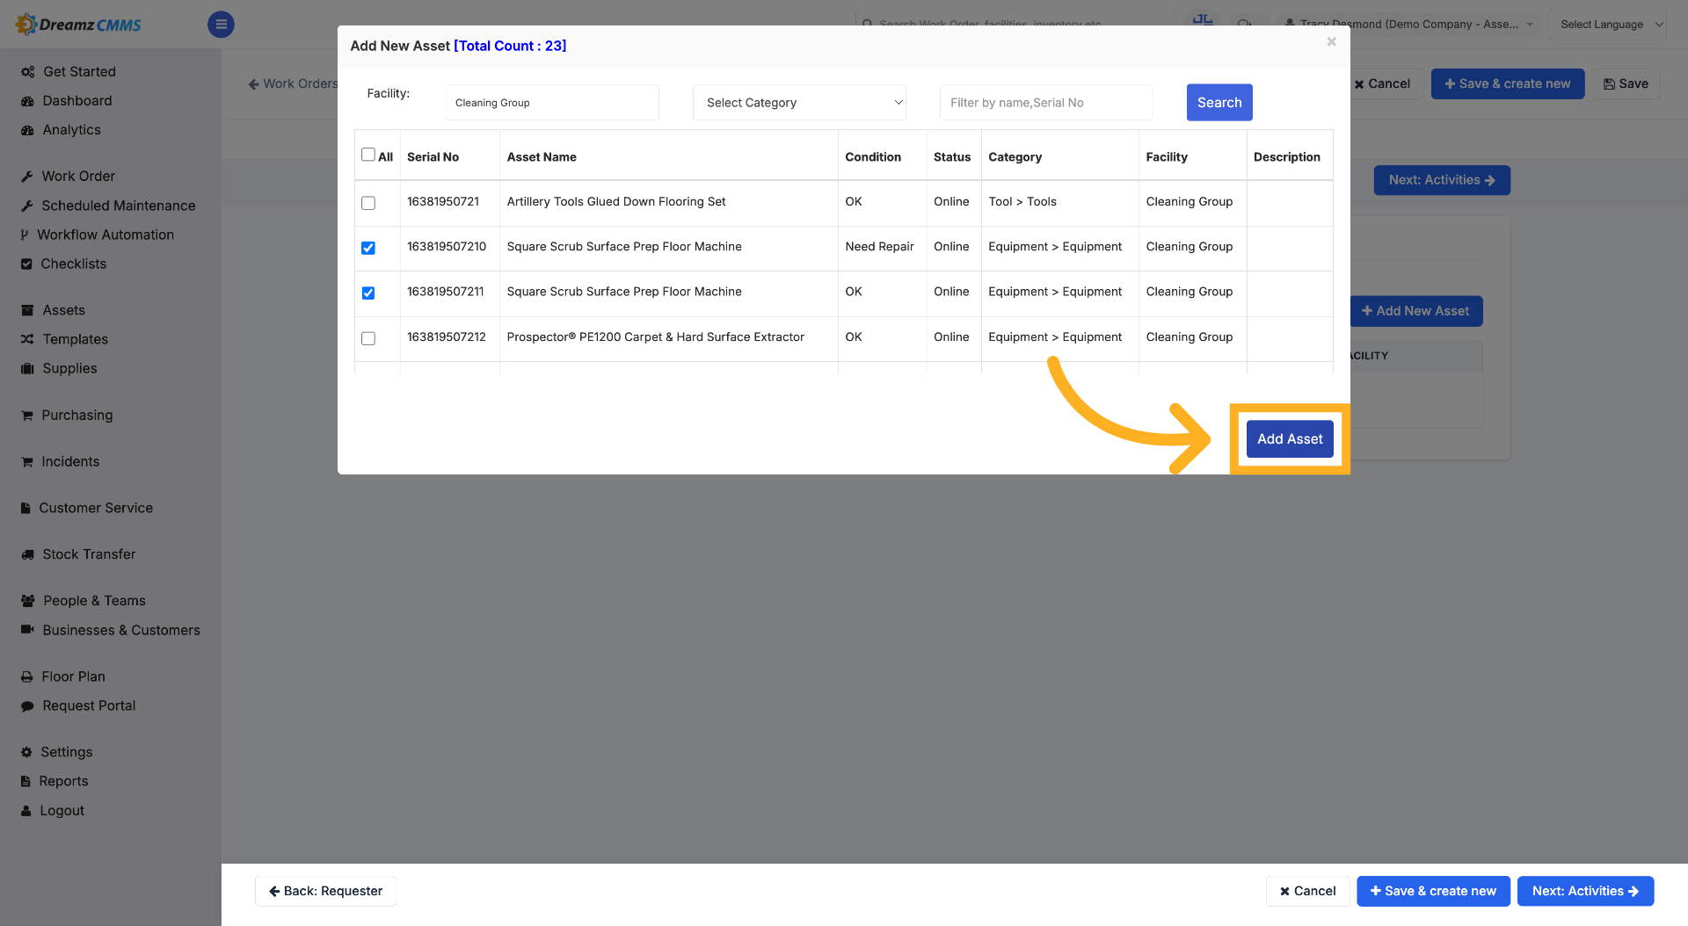Click serial number 16381950721 cell
The height and width of the screenshot is (926, 1688).
[x=443, y=202]
